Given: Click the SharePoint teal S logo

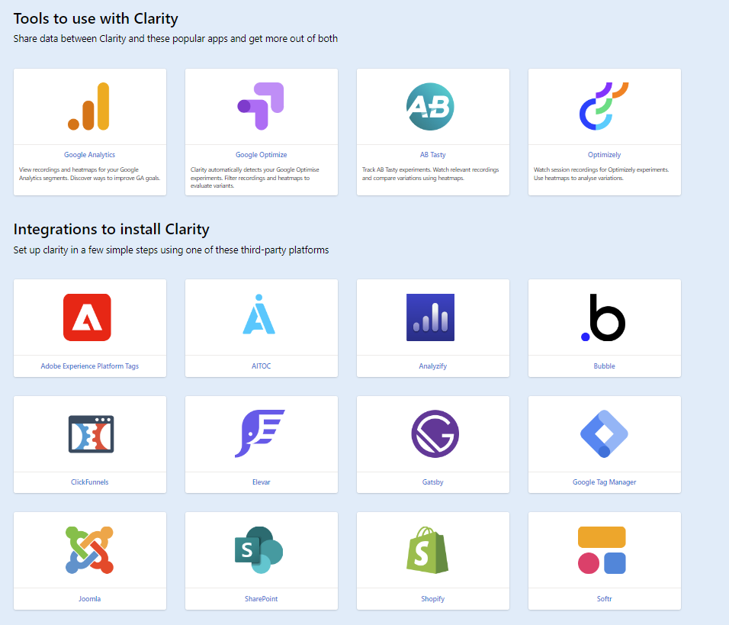Looking at the screenshot, I should (259, 550).
